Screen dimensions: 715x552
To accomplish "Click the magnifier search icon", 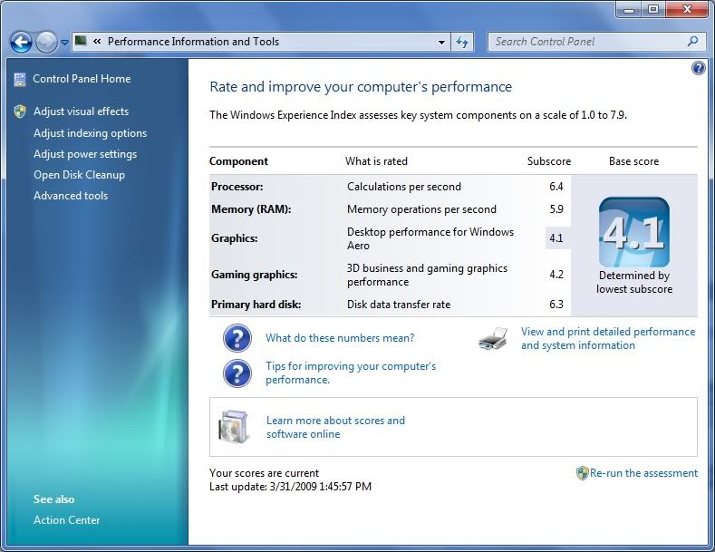I will pos(692,42).
